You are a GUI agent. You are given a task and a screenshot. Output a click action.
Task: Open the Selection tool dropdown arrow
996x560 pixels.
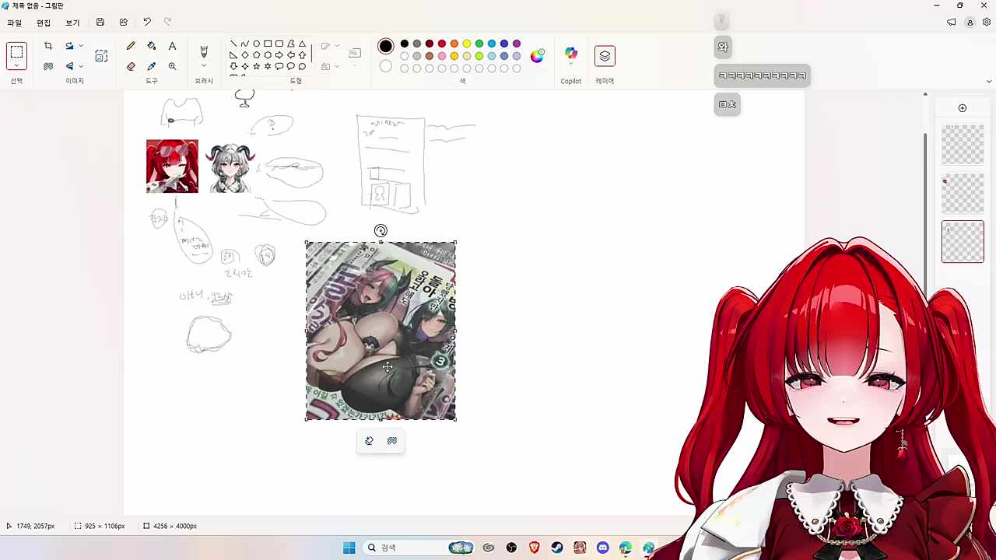pyautogui.click(x=16, y=67)
